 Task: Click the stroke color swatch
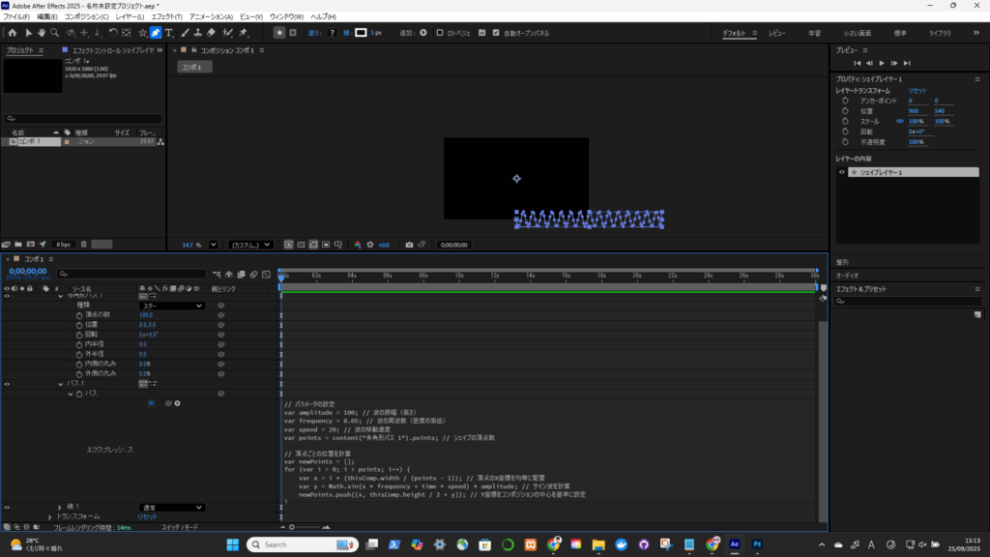click(x=361, y=32)
